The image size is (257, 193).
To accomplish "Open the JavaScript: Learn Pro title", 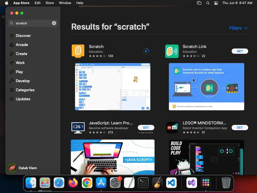I will click(x=111, y=123).
